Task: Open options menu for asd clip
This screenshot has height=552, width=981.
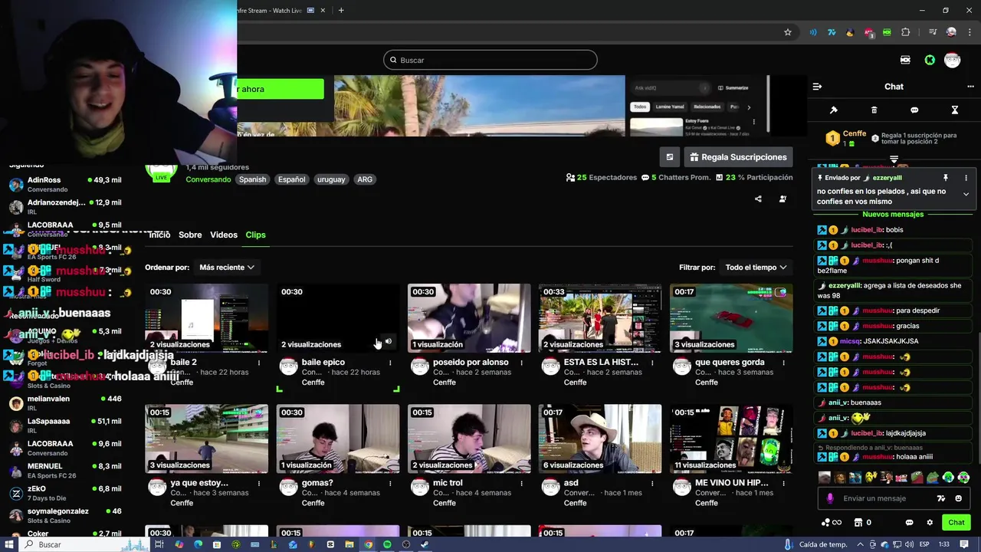Action: (652, 484)
